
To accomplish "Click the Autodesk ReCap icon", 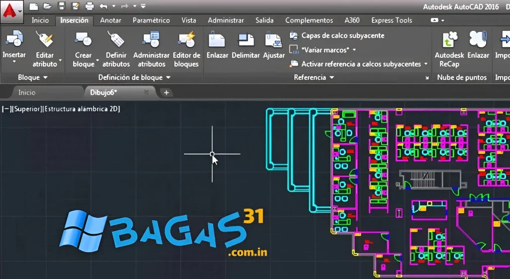I will point(450,40).
